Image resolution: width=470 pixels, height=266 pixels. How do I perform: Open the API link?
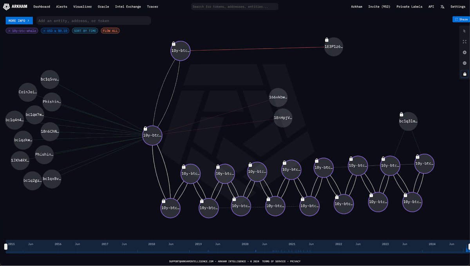pyautogui.click(x=431, y=7)
